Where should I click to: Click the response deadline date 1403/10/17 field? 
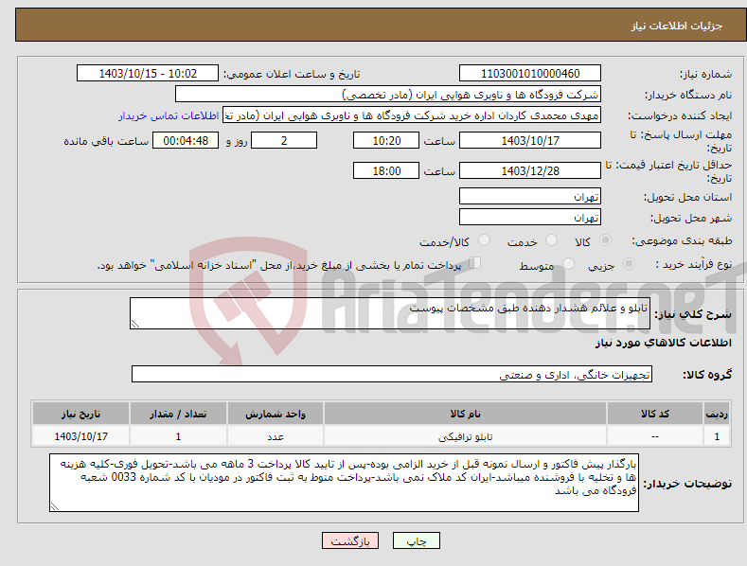point(530,140)
